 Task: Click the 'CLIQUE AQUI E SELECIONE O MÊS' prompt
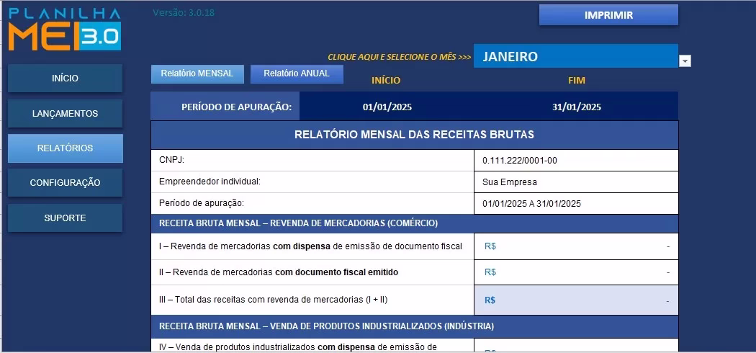[x=399, y=57]
